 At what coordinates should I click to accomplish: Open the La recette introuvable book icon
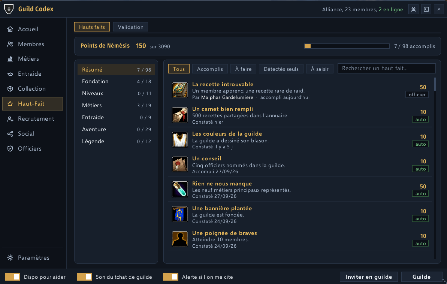[x=180, y=90]
